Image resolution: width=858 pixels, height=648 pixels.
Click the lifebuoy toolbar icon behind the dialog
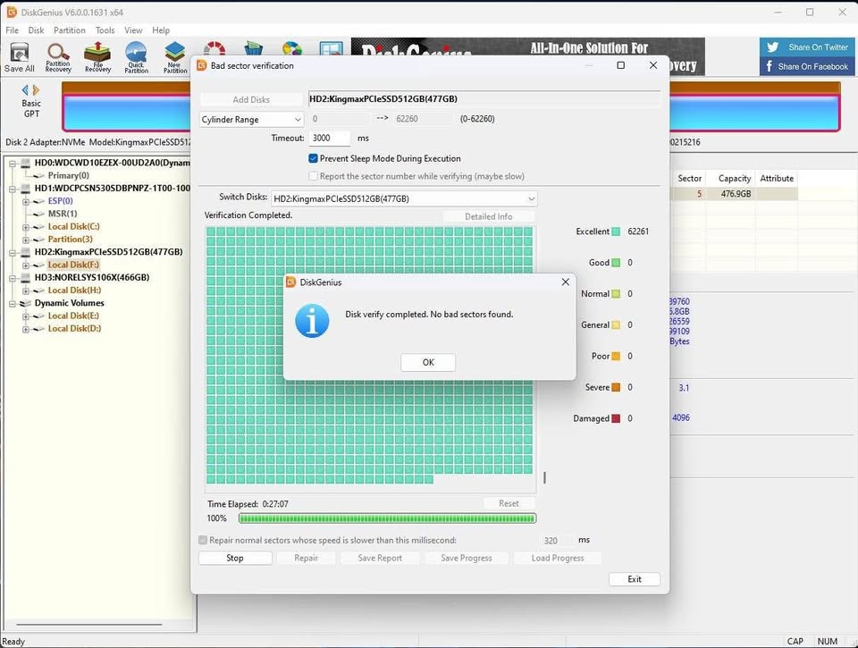[214, 48]
